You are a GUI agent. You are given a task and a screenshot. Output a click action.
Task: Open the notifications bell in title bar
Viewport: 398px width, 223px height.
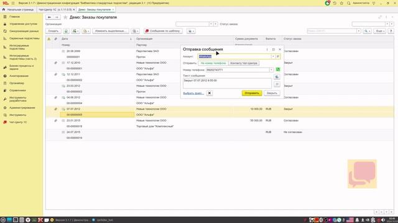(328, 3)
